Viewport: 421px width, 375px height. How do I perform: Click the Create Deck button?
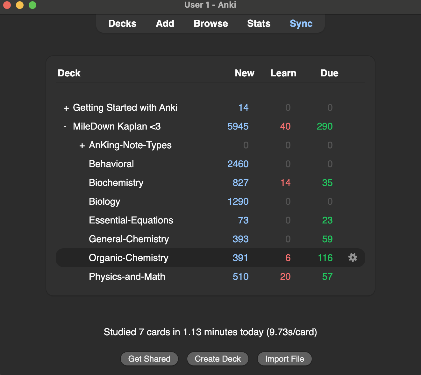(x=218, y=359)
